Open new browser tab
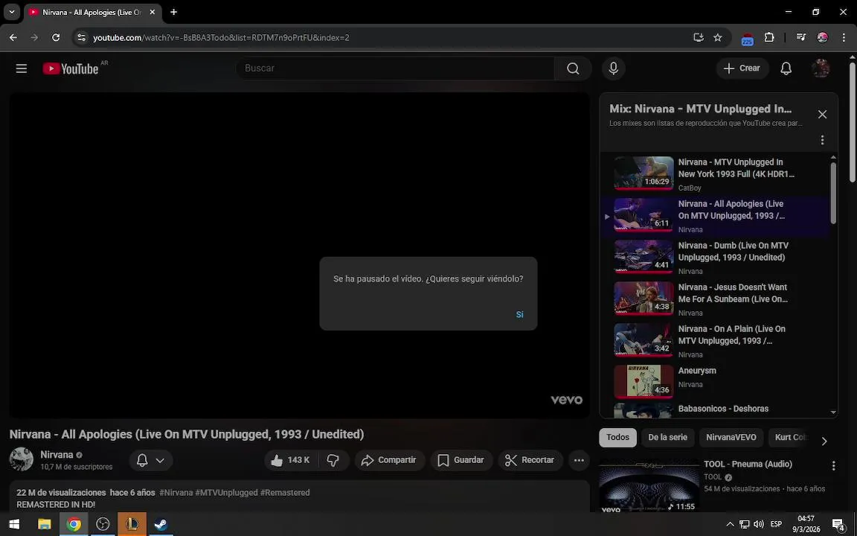Image resolution: width=857 pixels, height=536 pixels. [x=174, y=12]
